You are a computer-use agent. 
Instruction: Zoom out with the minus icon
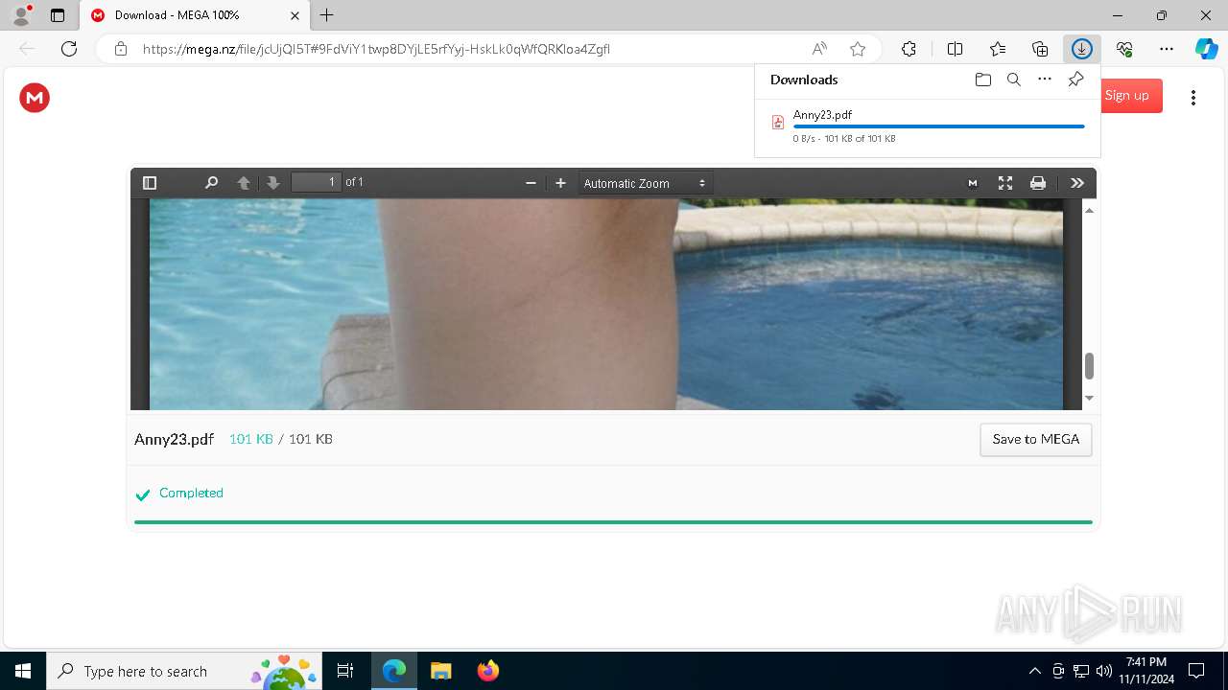[531, 183]
